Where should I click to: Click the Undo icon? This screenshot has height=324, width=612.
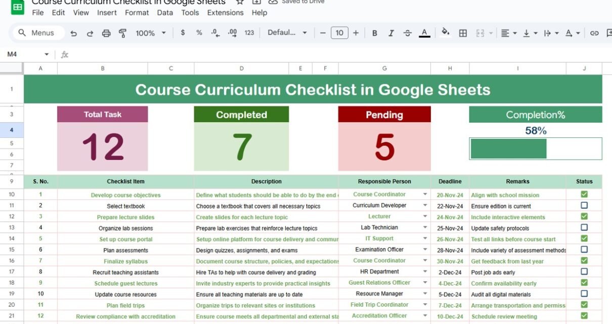click(x=74, y=33)
